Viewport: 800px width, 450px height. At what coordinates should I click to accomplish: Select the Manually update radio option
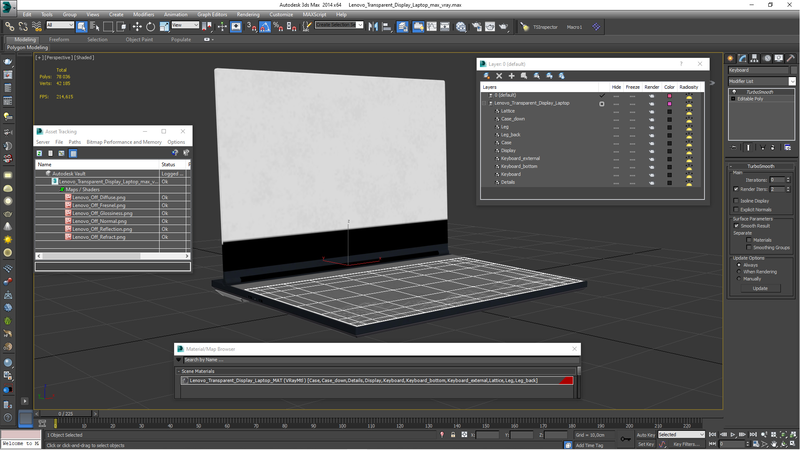[739, 279]
